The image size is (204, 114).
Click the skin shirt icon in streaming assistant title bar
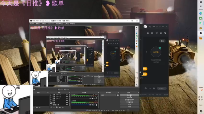(x=154, y=27)
